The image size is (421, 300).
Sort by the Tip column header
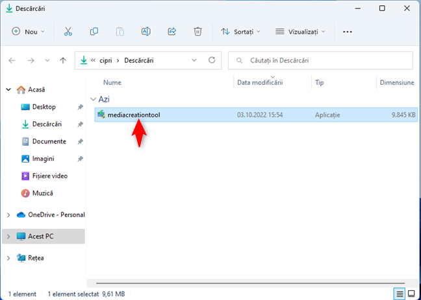319,82
